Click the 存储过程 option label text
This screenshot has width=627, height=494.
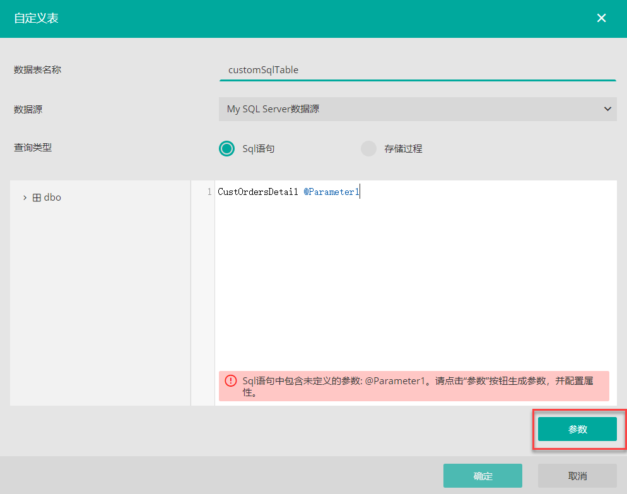point(403,149)
